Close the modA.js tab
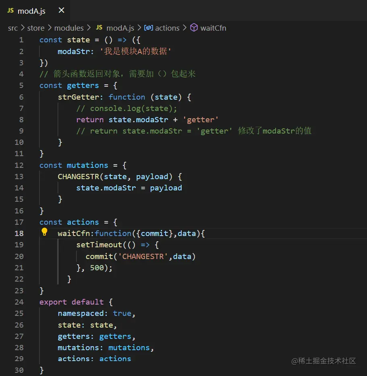 click(61, 10)
